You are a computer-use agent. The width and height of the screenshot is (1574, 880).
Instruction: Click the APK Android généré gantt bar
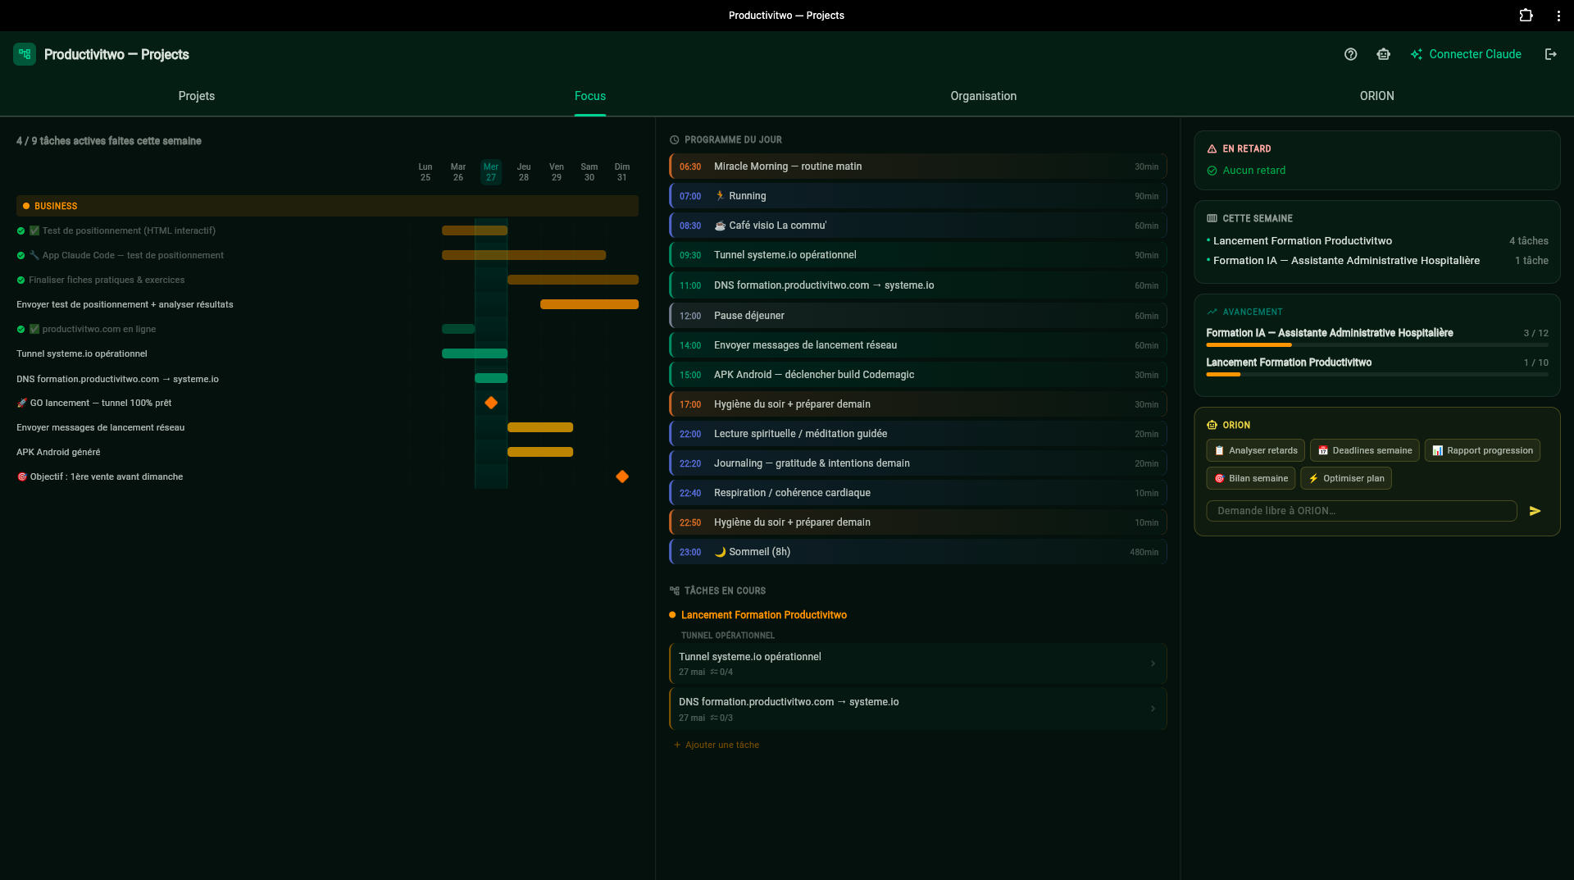pyautogui.click(x=540, y=452)
